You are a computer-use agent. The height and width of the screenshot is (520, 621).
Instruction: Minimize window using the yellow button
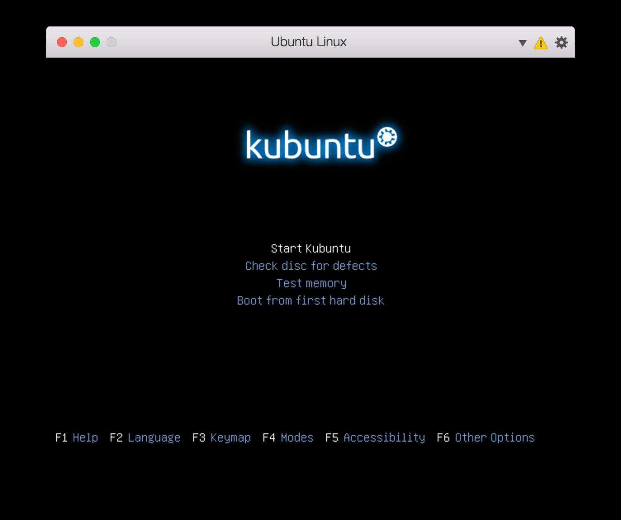point(78,42)
